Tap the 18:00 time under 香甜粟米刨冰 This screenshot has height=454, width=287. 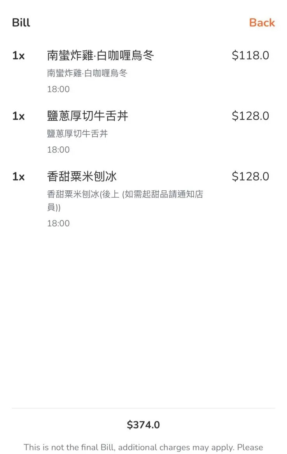pyautogui.click(x=58, y=223)
